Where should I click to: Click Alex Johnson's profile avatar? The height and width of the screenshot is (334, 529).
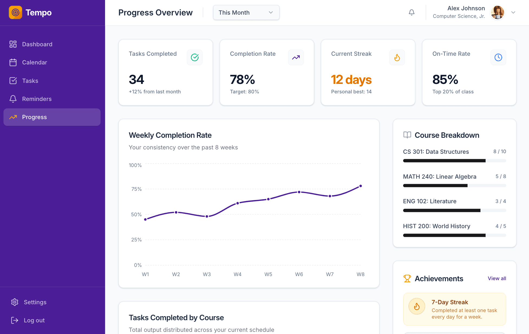coord(497,12)
